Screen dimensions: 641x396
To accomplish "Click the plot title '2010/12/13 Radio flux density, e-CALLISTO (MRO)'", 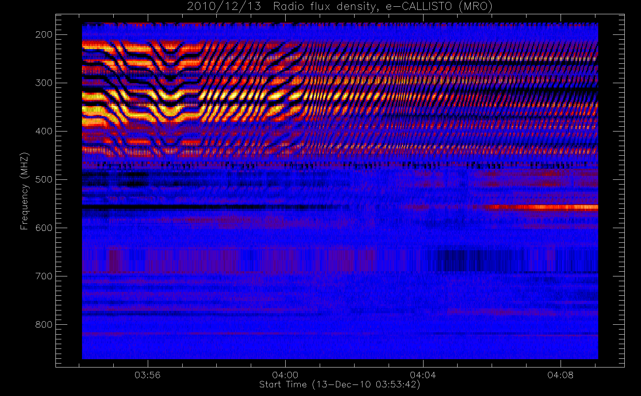I will [x=340, y=7].
